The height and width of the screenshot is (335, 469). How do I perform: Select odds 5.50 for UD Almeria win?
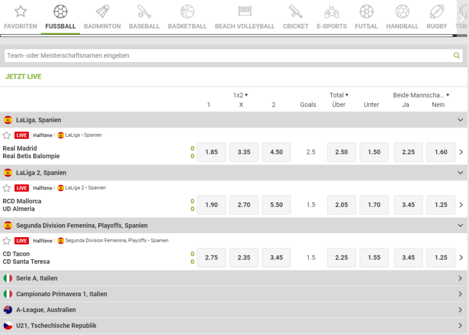coord(276,205)
